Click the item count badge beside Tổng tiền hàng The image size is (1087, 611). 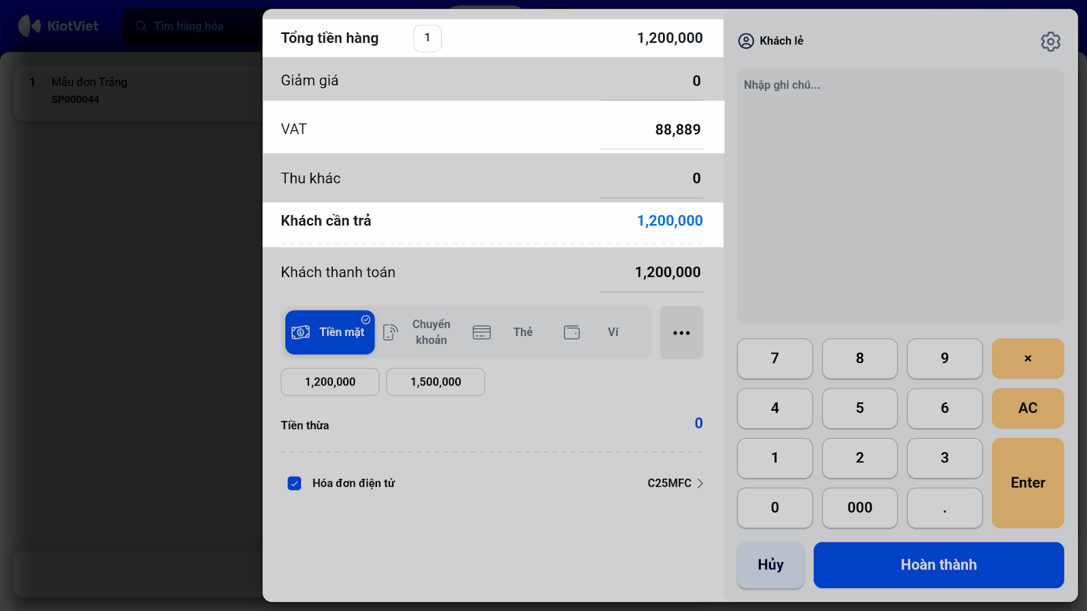tap(427, 38)
